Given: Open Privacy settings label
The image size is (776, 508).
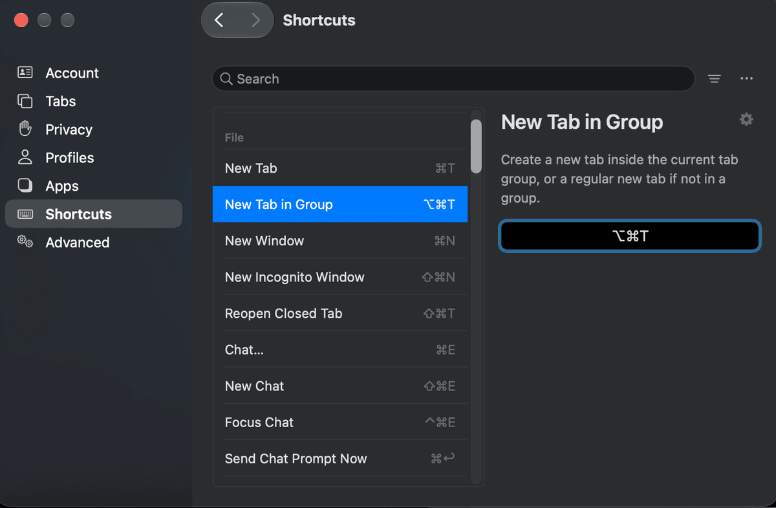Looking at the screenshot, I should 69,130.
